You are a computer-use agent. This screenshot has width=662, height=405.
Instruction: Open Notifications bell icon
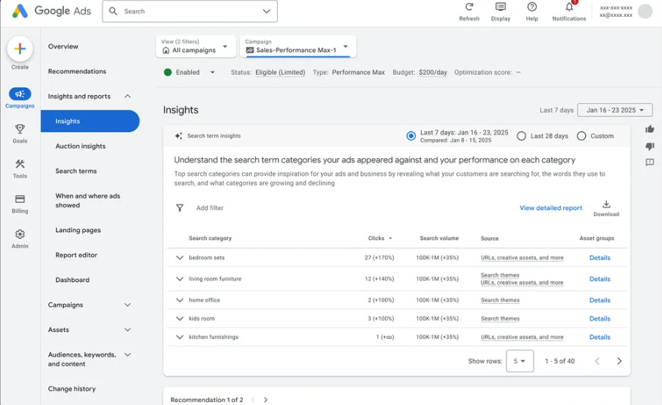(569, 7)
